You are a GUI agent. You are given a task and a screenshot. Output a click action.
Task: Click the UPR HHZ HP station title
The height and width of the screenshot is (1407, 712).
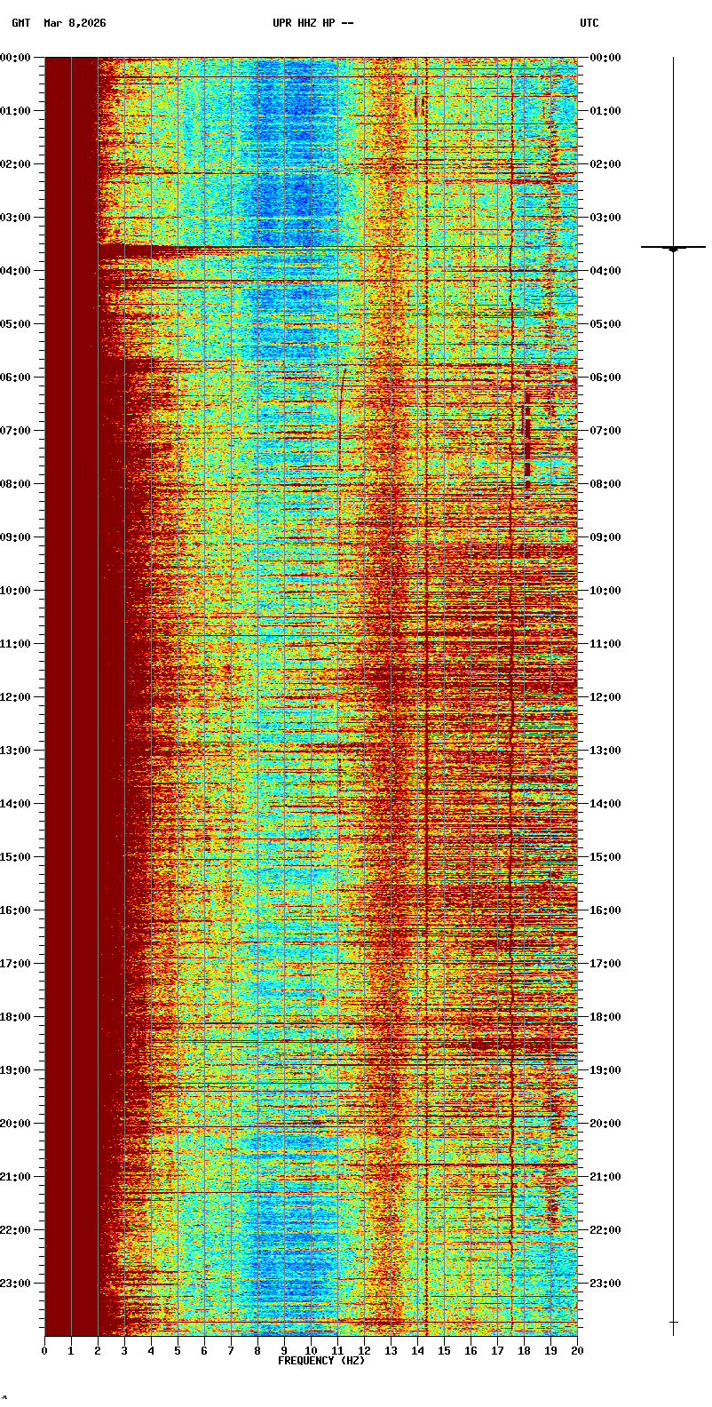312,23
